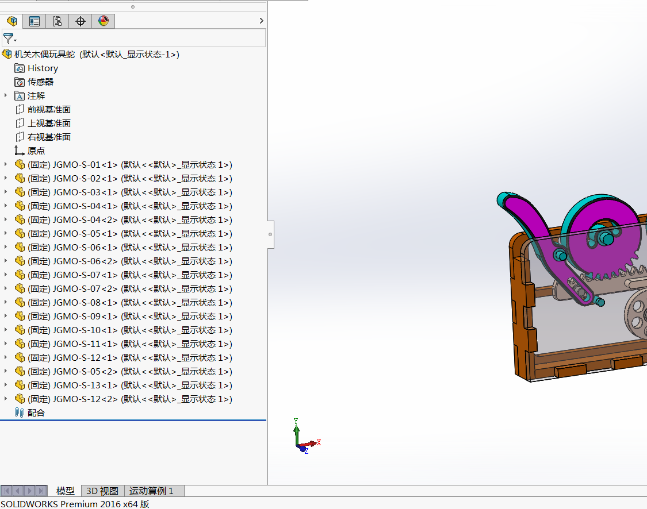This screenshot has width=647, height=509.
Task: Click part icon of JGMO-S-07<1>
Action: [x=20, y=275]
